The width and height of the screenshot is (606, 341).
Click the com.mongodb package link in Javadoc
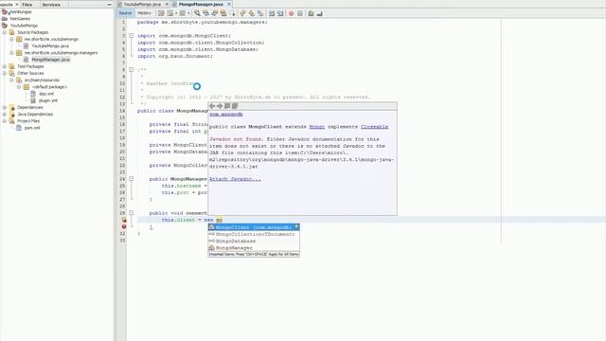225,115
